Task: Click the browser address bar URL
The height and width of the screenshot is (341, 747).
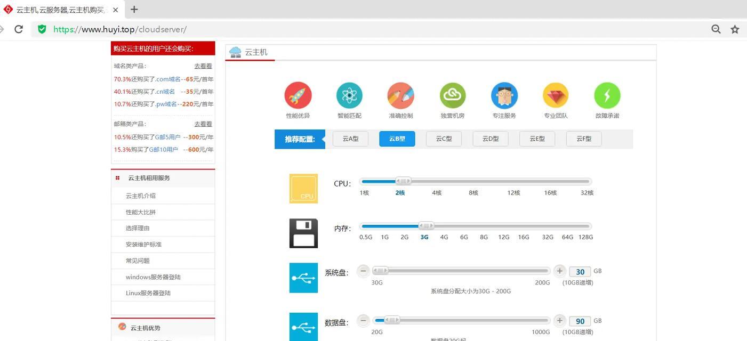Action: [120, 29]
